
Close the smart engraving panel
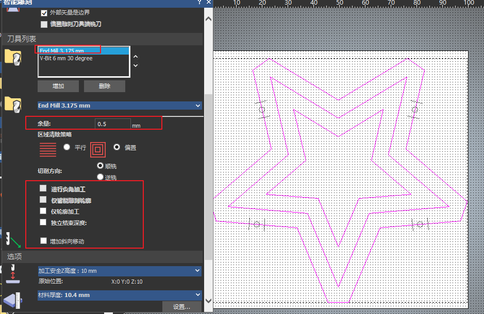(x=209, y=3)
